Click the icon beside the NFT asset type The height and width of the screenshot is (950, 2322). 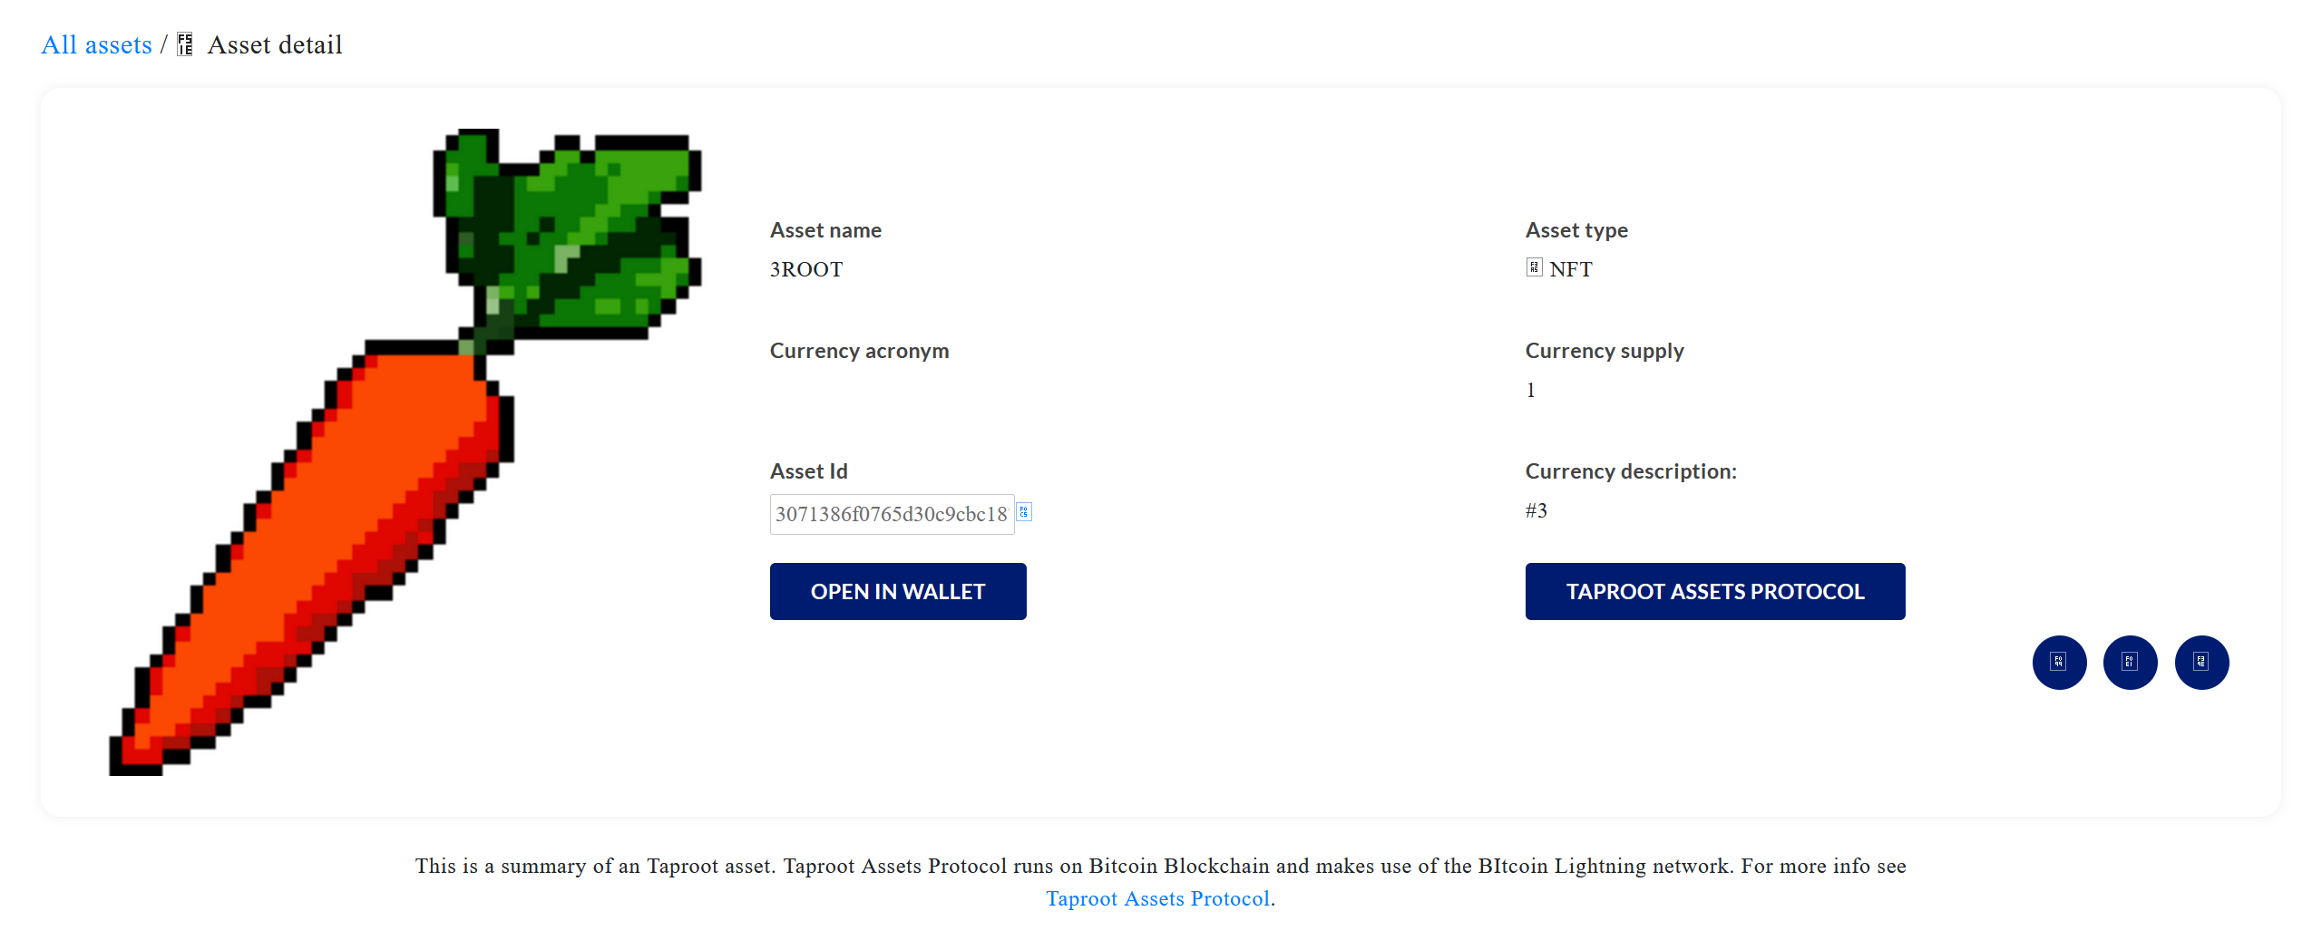[1534, 267]
